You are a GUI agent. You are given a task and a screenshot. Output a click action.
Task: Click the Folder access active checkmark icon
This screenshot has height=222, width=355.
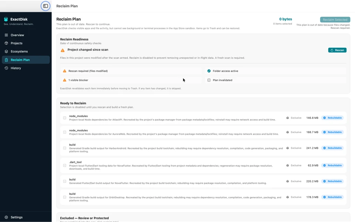click(209, 71)
